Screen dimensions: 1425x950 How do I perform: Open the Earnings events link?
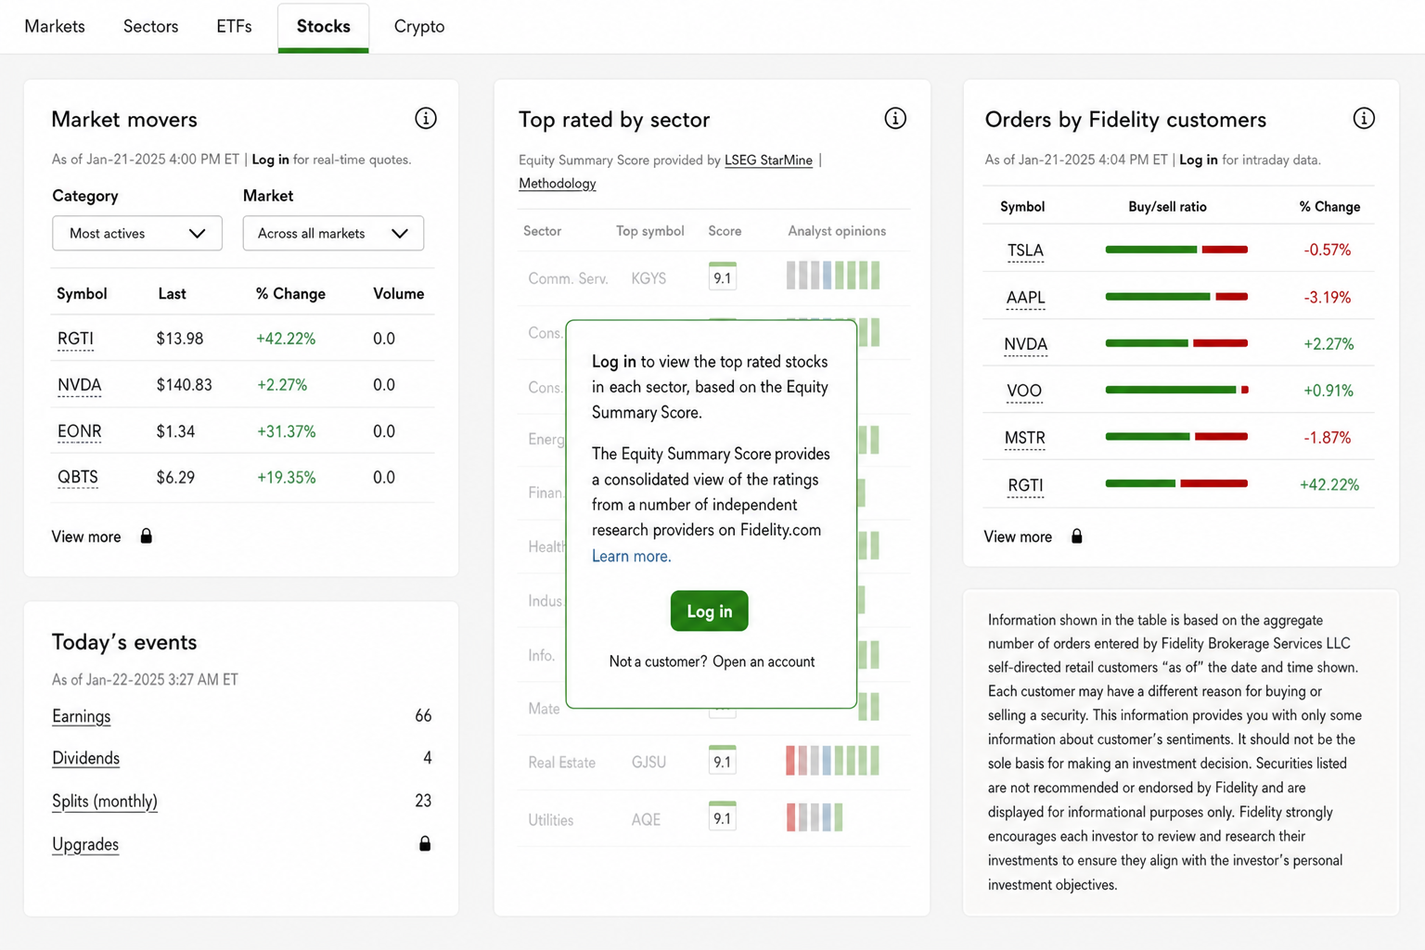click(x=81, y=716)
